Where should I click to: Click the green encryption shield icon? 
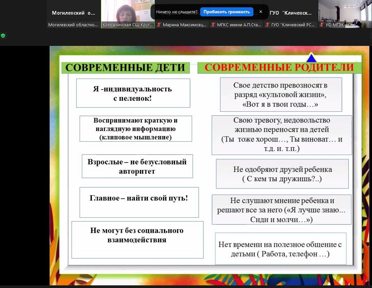[x=3, y=36]
